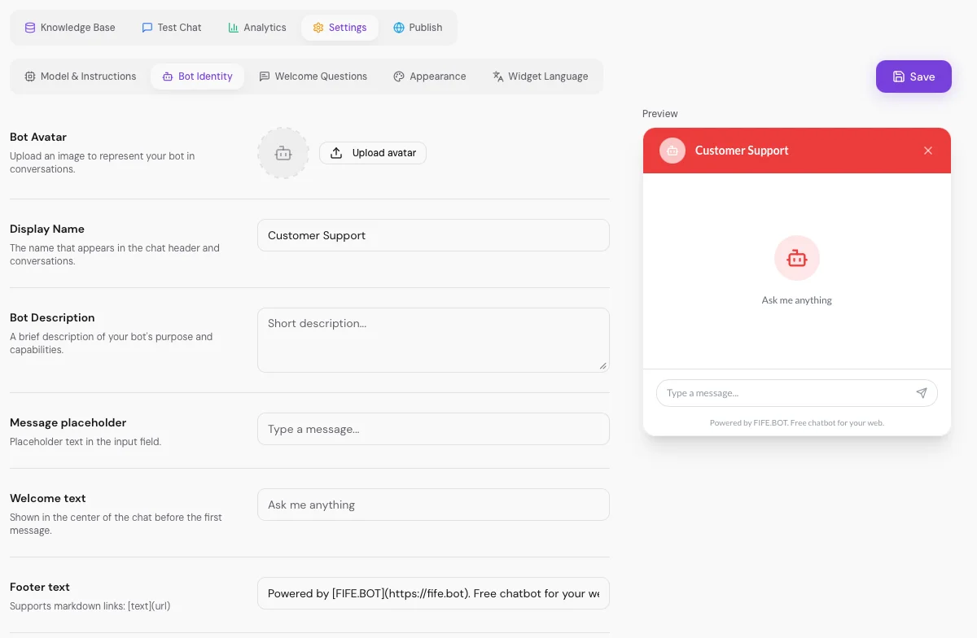
Task: Click the Welcome Questions message icon
Action: (x=265, y=76)
